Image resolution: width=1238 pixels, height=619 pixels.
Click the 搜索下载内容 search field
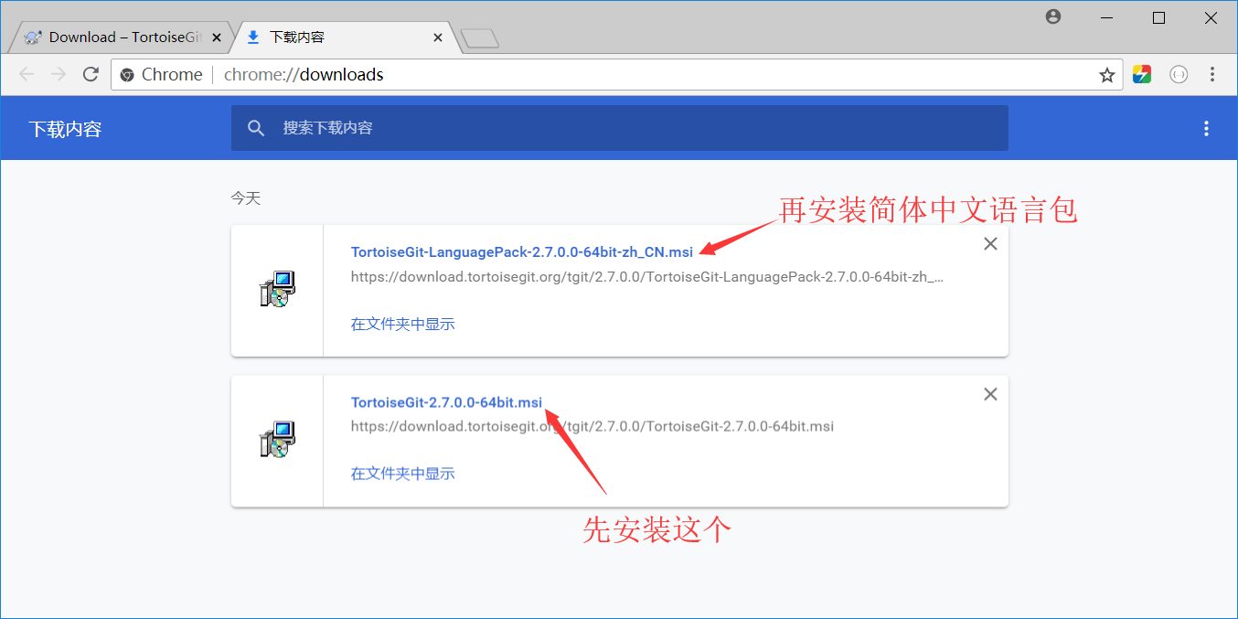(620, 128)
